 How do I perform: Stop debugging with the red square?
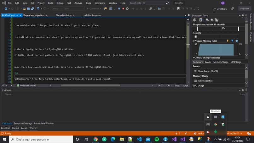point(123,9)
